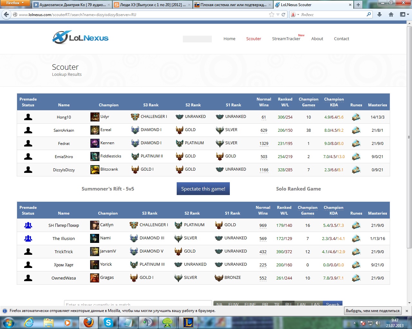The height and width of the screenshot is (329, 412).
Task: Open League of Legends taskbar icon
Action: click(x=188, y=322)
